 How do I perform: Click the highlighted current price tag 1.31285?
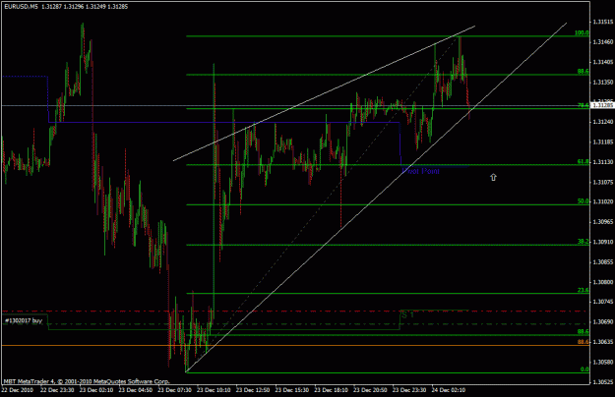602,105
